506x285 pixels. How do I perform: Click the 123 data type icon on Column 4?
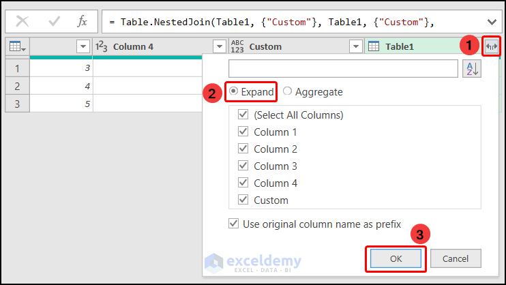[x=102, y=47]
